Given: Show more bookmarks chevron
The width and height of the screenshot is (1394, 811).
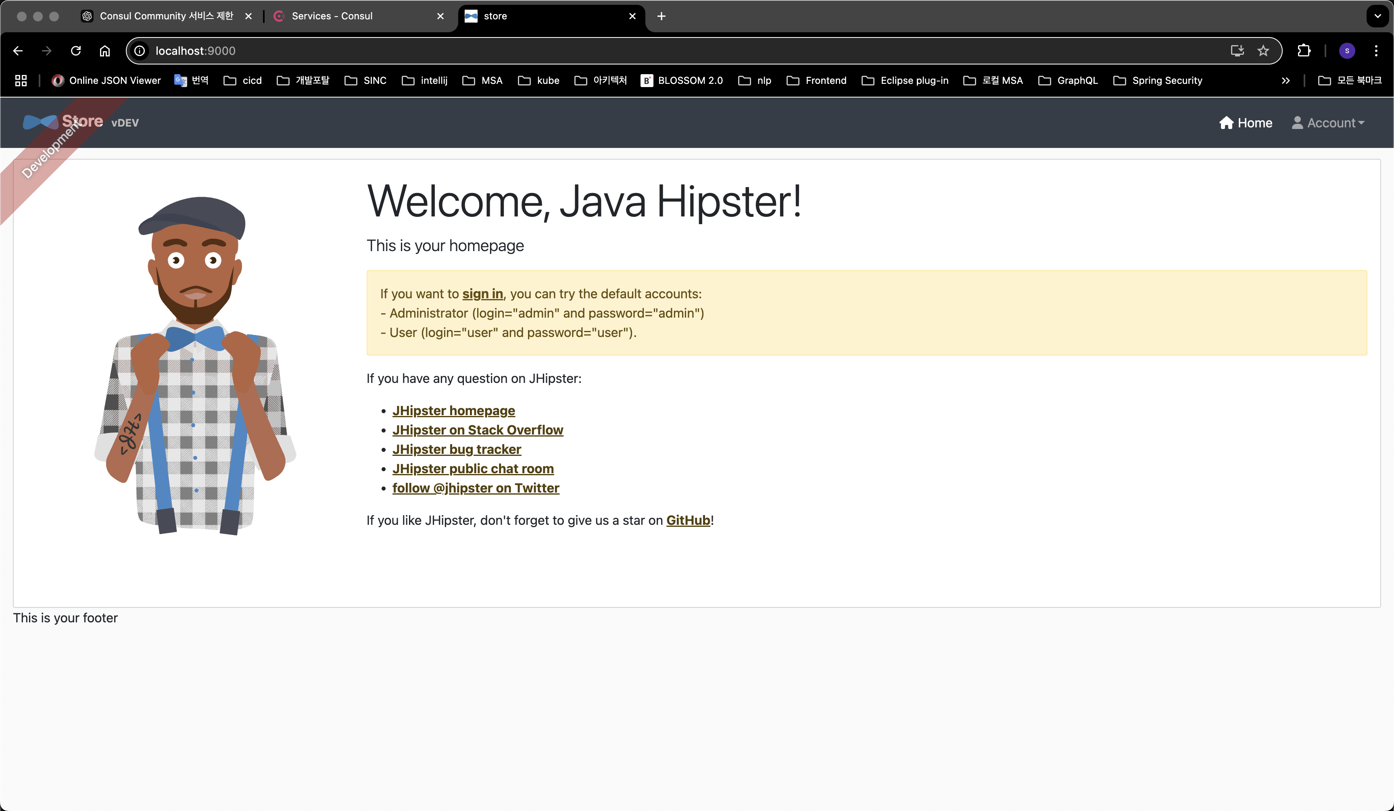Looking at the screenshot, I should tap(1285, 81).
